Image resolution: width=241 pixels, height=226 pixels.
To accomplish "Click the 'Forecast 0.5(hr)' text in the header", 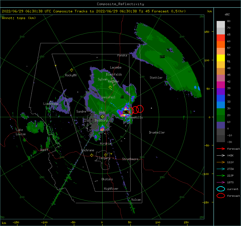I will [x=169, y=11].
